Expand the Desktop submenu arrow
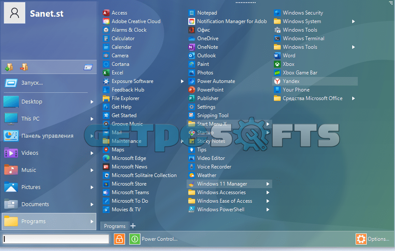This screenshot has width=395, height=251. point(92,102)
